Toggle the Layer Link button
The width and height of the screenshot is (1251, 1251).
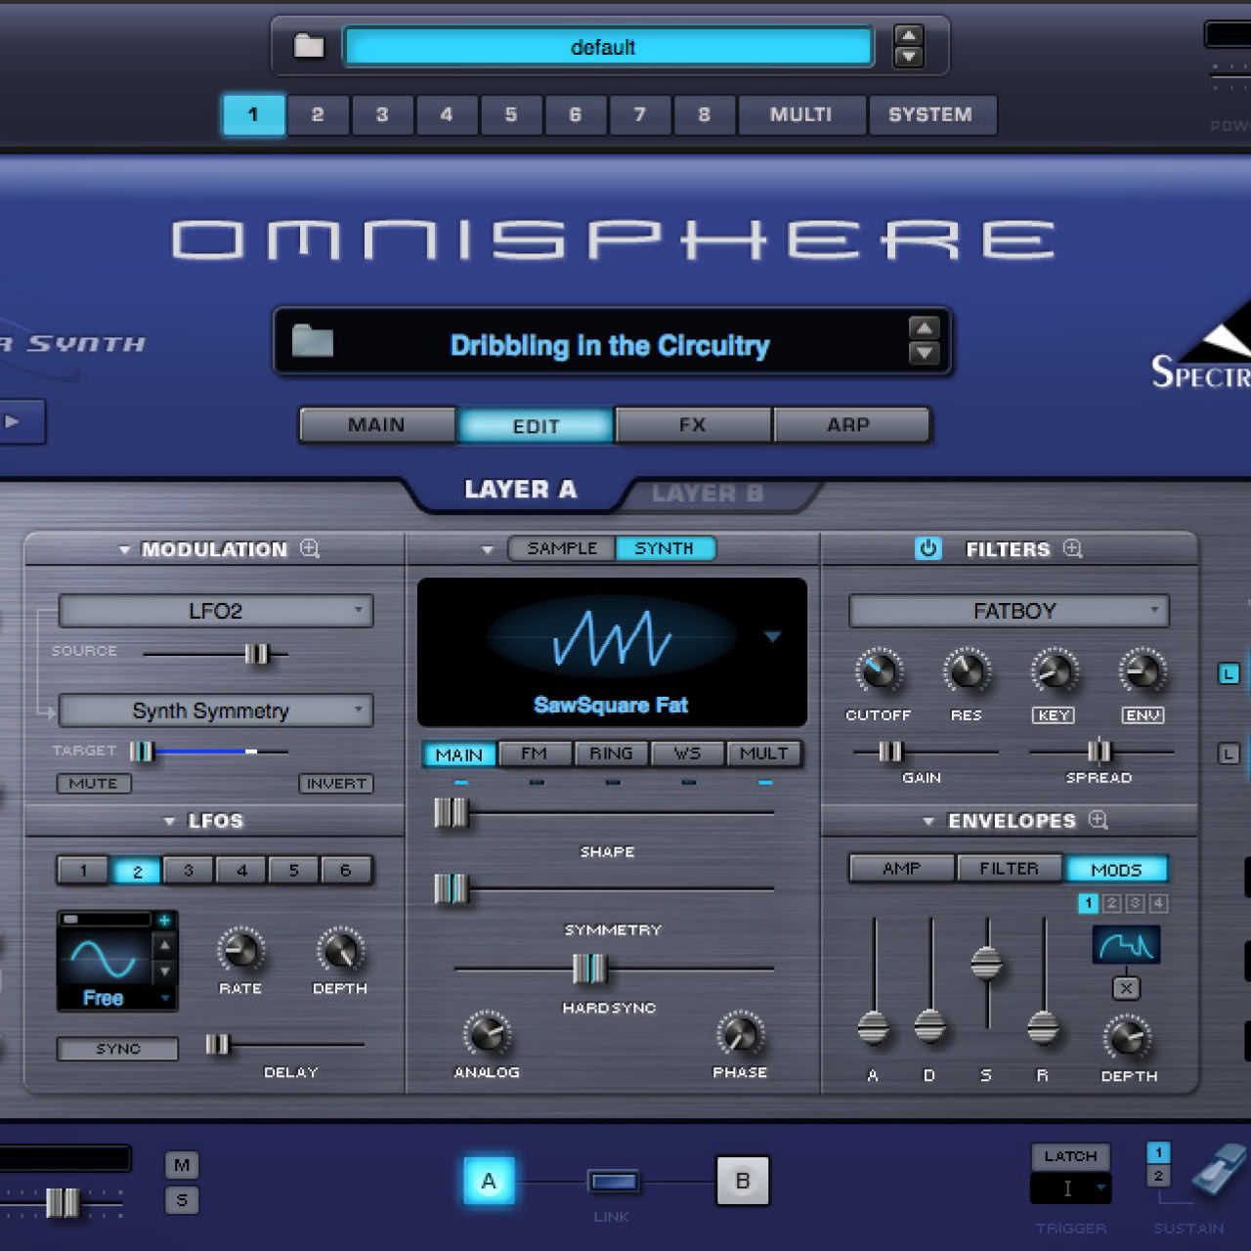tap(613, 1183)
